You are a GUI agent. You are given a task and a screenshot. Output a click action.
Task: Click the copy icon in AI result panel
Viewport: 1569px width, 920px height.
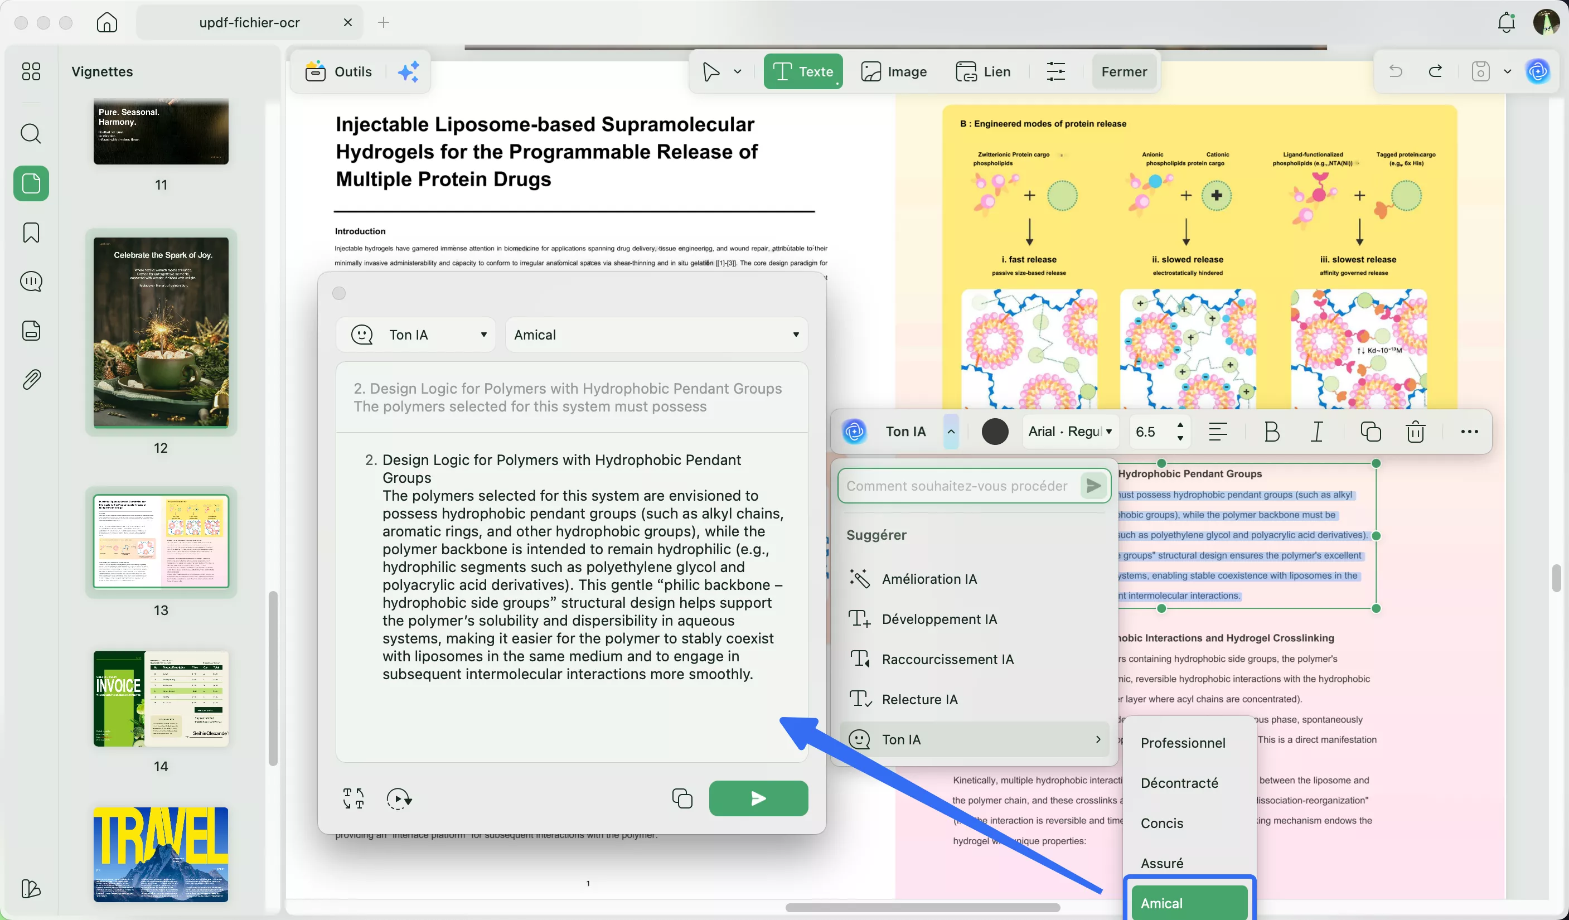tap(682, 798)
